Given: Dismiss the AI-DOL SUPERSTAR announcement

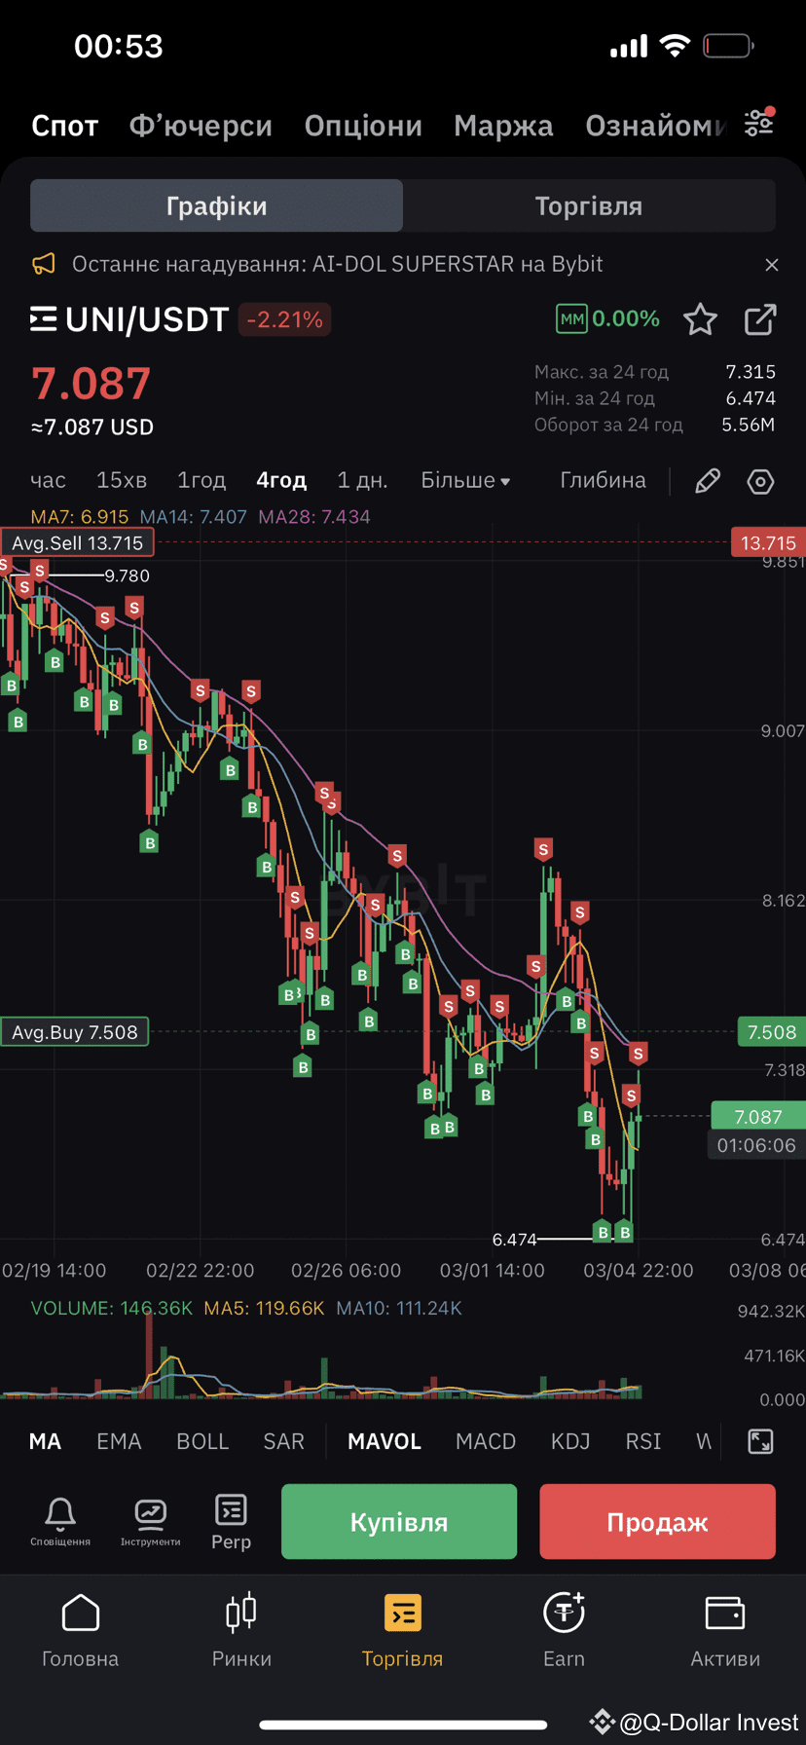Looking at the screenshot, I should (772, 265).
